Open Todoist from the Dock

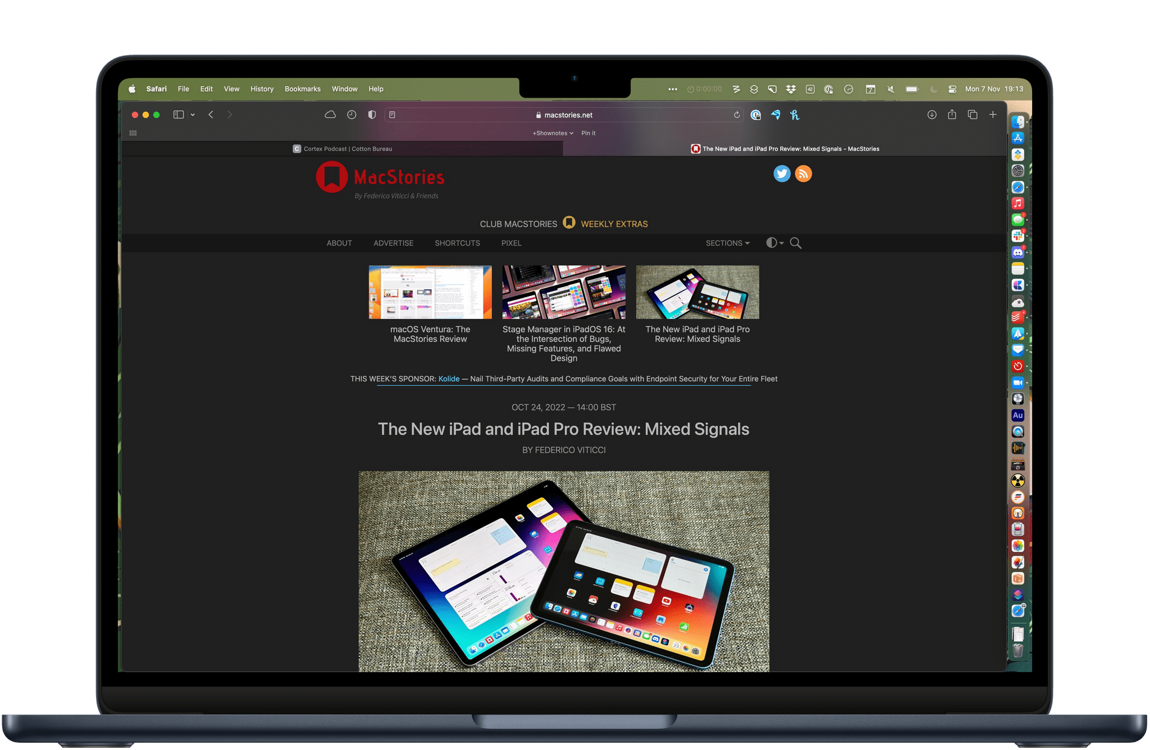point(1017,317)
